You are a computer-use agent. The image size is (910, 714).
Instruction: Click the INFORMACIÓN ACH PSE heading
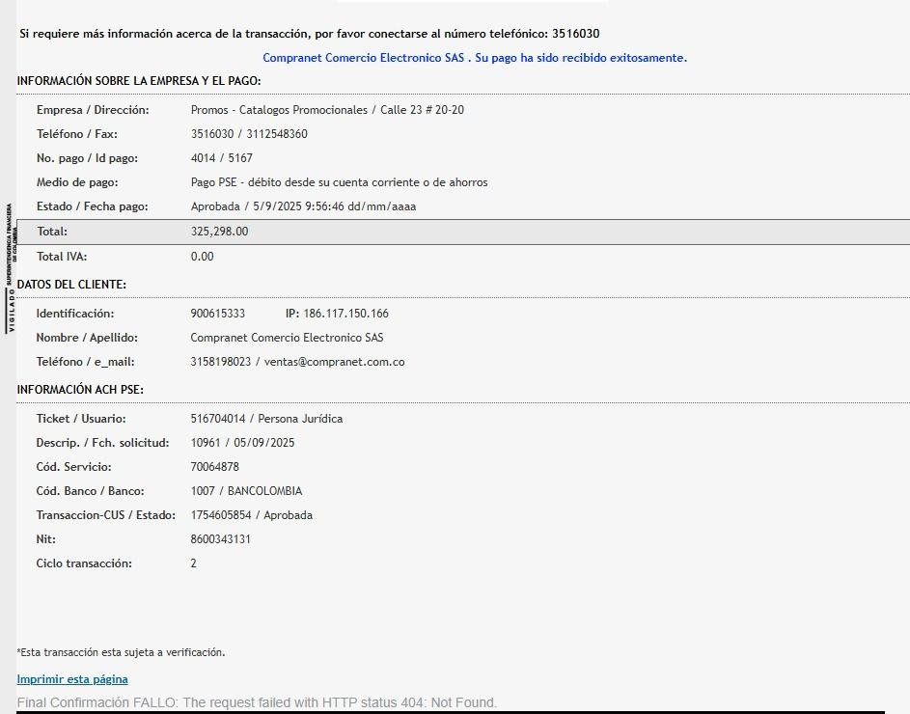(80, 390)
